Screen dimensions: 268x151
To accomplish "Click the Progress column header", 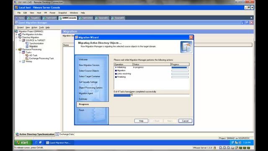I will [180, 64].
